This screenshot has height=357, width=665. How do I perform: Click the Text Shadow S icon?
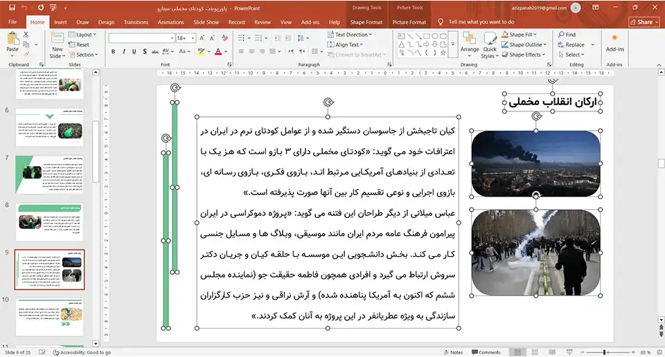(x=145, y=51)
